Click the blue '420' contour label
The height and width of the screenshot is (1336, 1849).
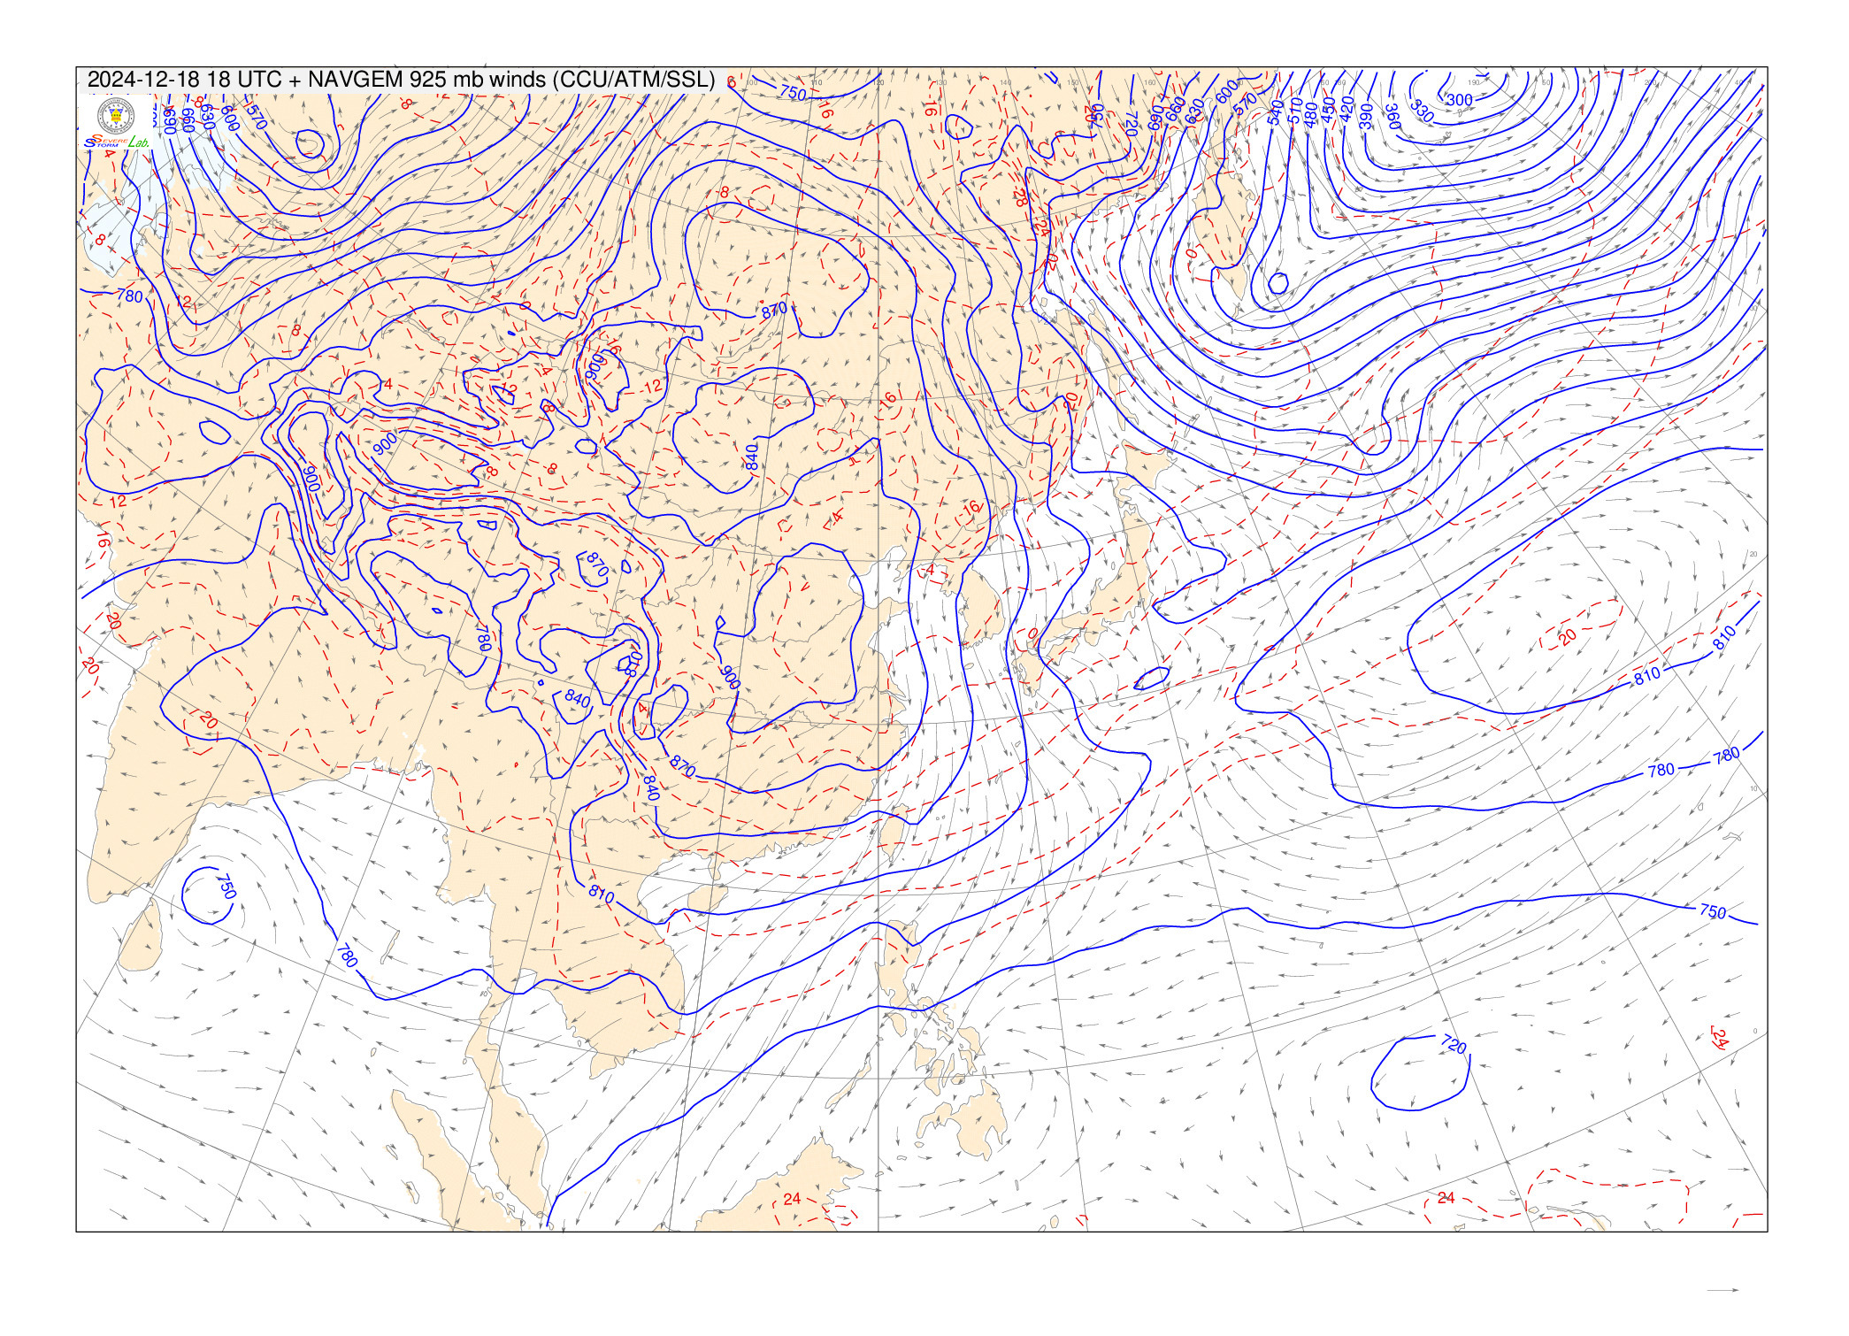1346,110
